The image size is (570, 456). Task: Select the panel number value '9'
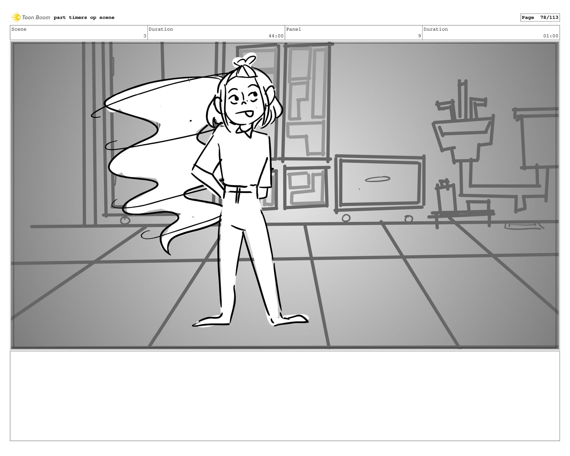click(419, 36)
